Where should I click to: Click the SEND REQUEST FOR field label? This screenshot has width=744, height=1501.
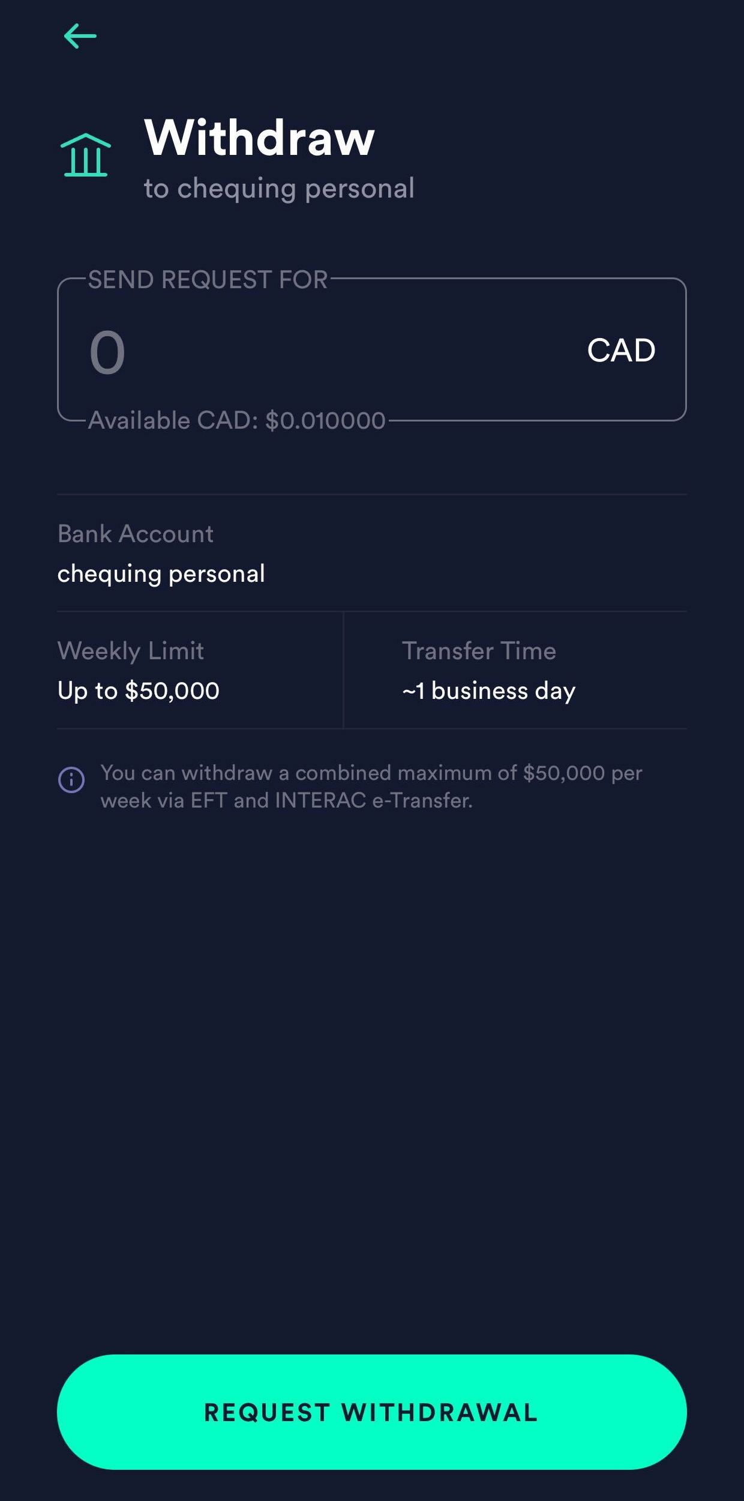(x=208, y=280)
